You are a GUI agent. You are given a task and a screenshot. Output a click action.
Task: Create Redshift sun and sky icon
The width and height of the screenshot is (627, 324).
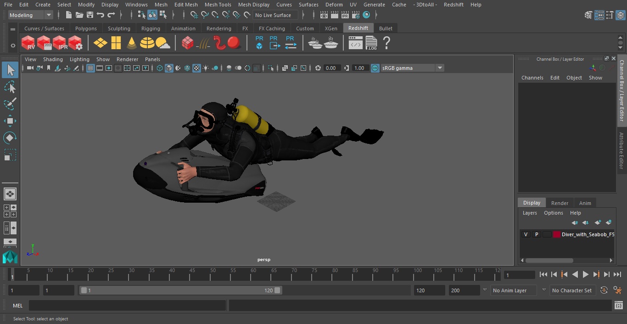click(x=162, y=43)
